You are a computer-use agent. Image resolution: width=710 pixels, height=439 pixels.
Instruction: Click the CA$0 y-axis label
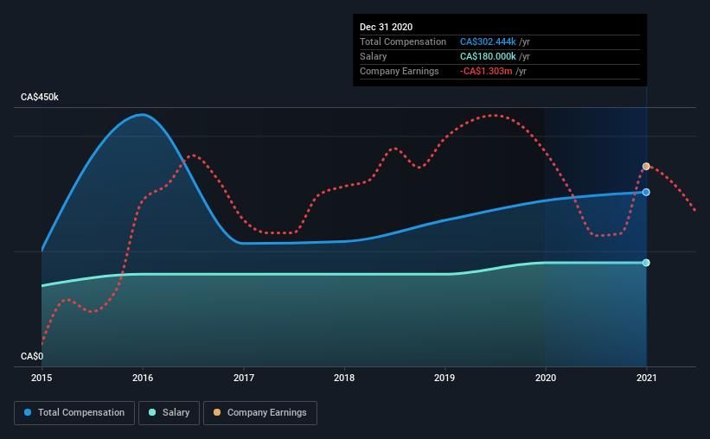[x=32, y=357]
